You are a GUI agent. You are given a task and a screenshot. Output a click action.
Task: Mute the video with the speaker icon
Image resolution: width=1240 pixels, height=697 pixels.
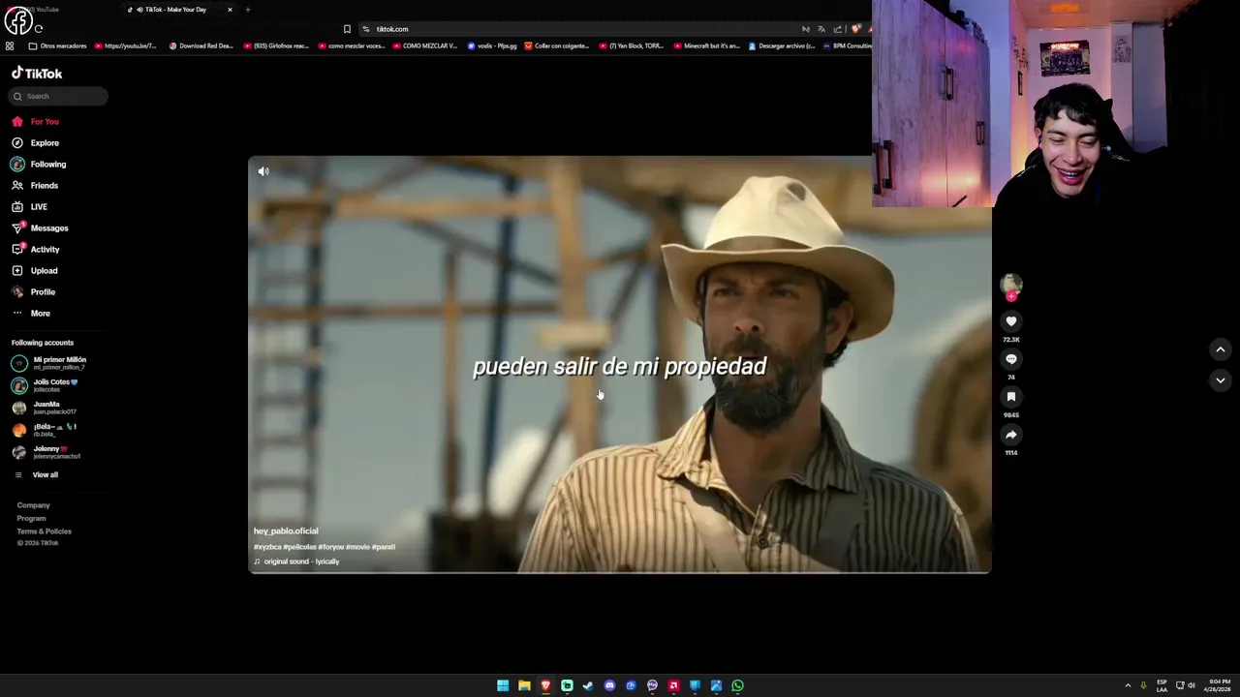pos(263,171)
